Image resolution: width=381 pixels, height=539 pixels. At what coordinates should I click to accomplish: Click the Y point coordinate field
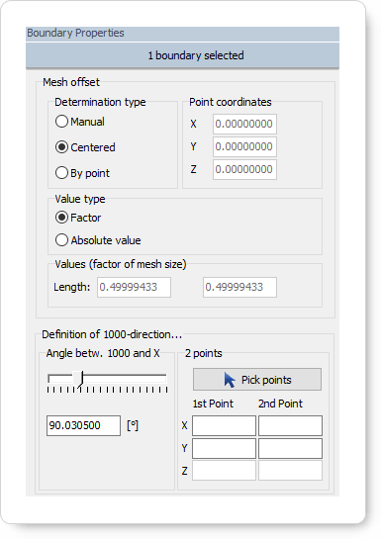pyautogui.click(x=244, y=146)
